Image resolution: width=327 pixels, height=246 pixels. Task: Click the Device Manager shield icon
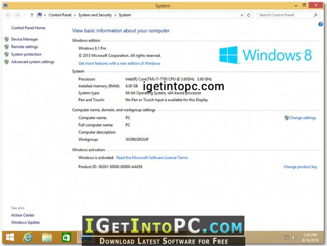tap(7, 39)
